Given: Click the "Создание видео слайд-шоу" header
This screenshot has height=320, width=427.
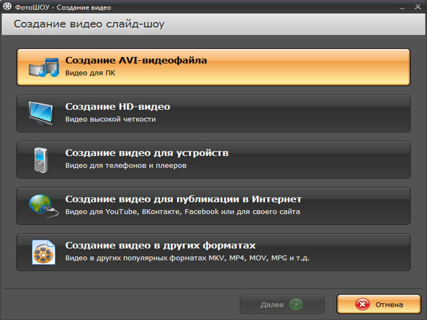Looking at the screenshot, I should 89,25.
